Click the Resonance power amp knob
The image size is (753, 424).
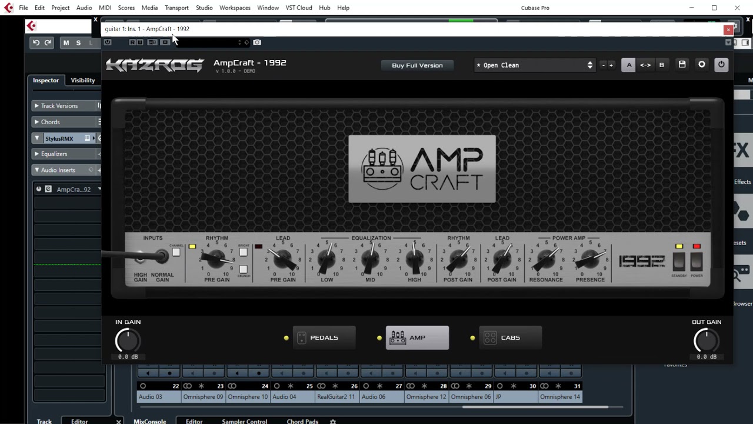[x=546, y=258]
